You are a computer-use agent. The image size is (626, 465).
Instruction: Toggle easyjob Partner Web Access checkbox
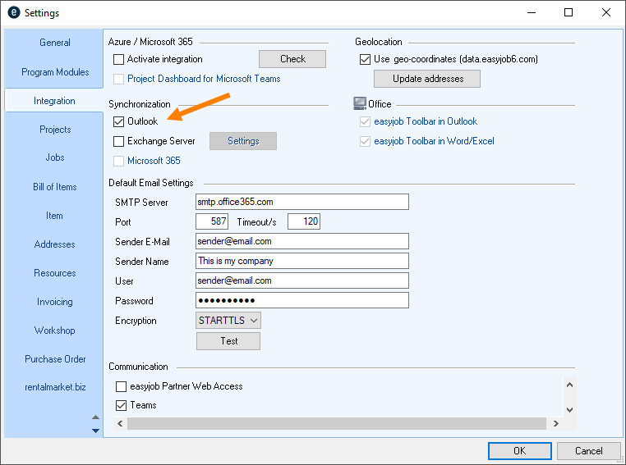click(122, 386)
